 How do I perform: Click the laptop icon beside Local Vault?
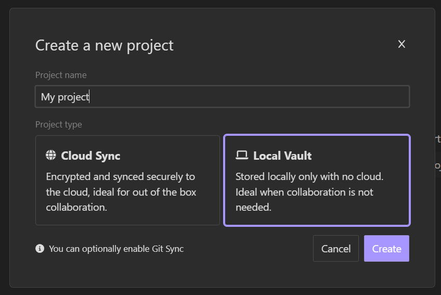point(242,155)
